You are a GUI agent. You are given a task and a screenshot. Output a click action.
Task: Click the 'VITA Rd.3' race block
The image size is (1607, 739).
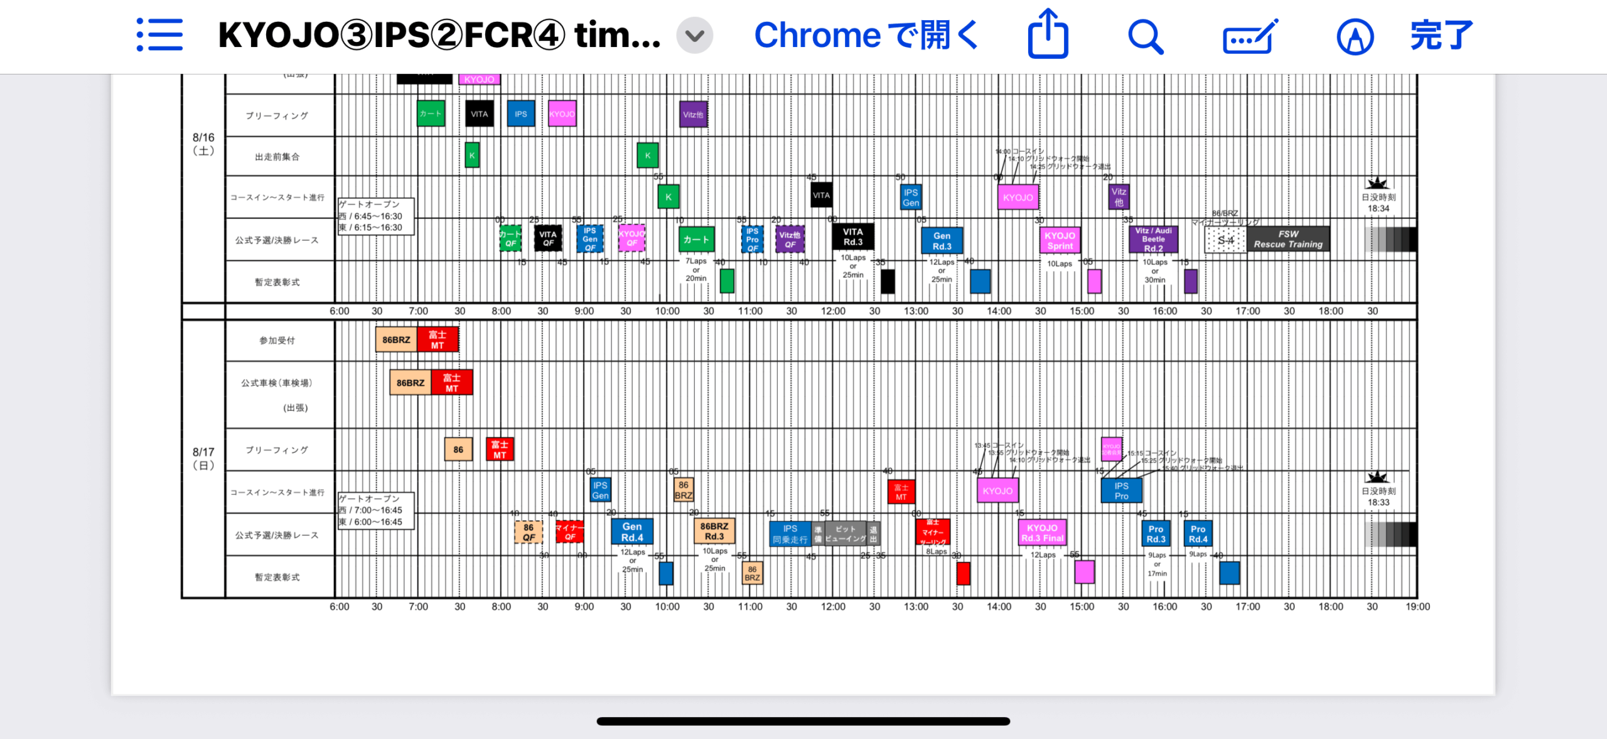tap(852, 237)
